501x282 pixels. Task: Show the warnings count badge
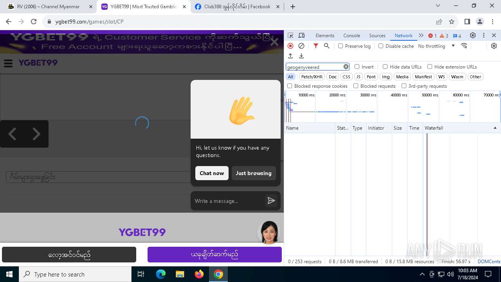(444, 36)
